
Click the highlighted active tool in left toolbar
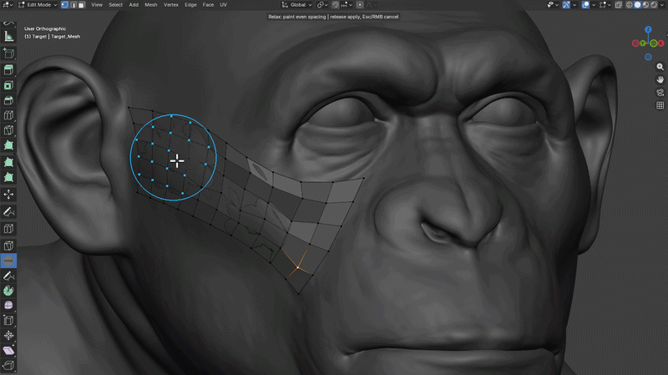tap(8, 261)
